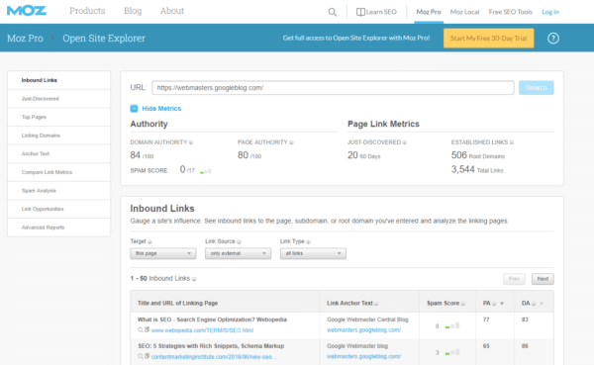
Task: Switch to the Moz Local tab
Action: coord(464,12)
